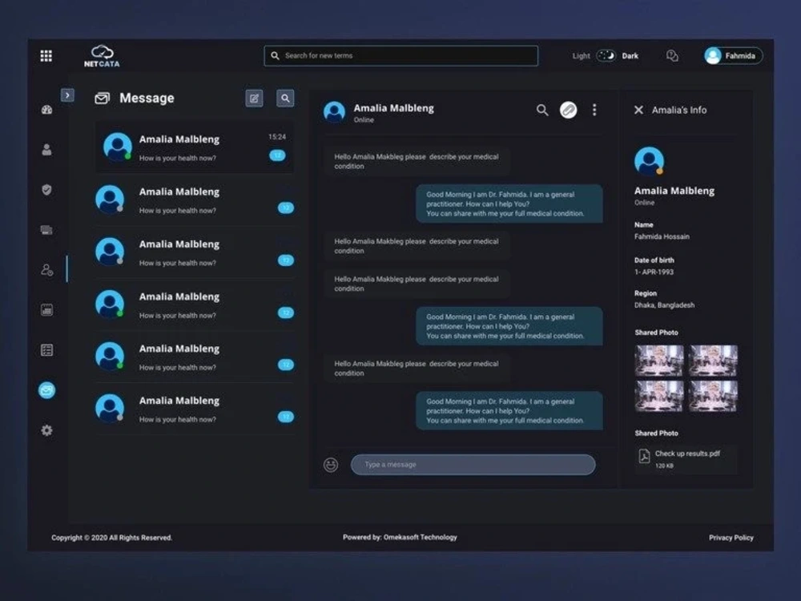Click large avatar in Amalia's Info panel
The image size is (801, 601).
point(649,161)
